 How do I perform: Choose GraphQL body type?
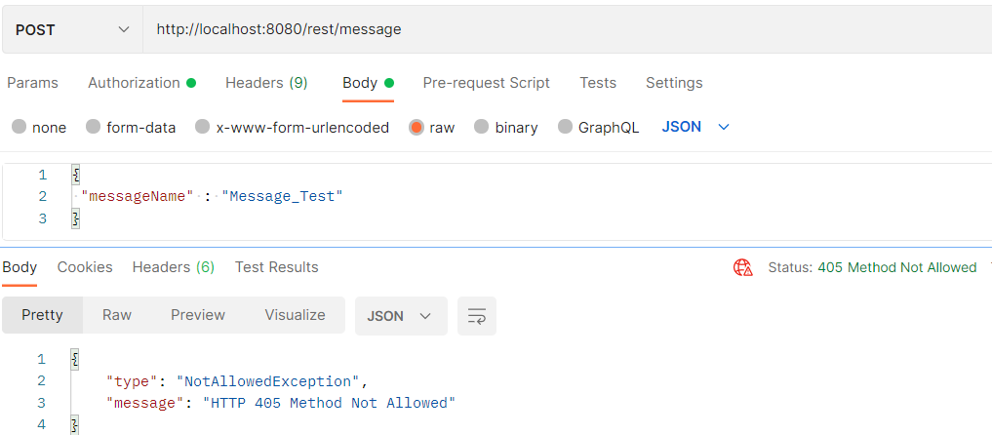point(565,127)
